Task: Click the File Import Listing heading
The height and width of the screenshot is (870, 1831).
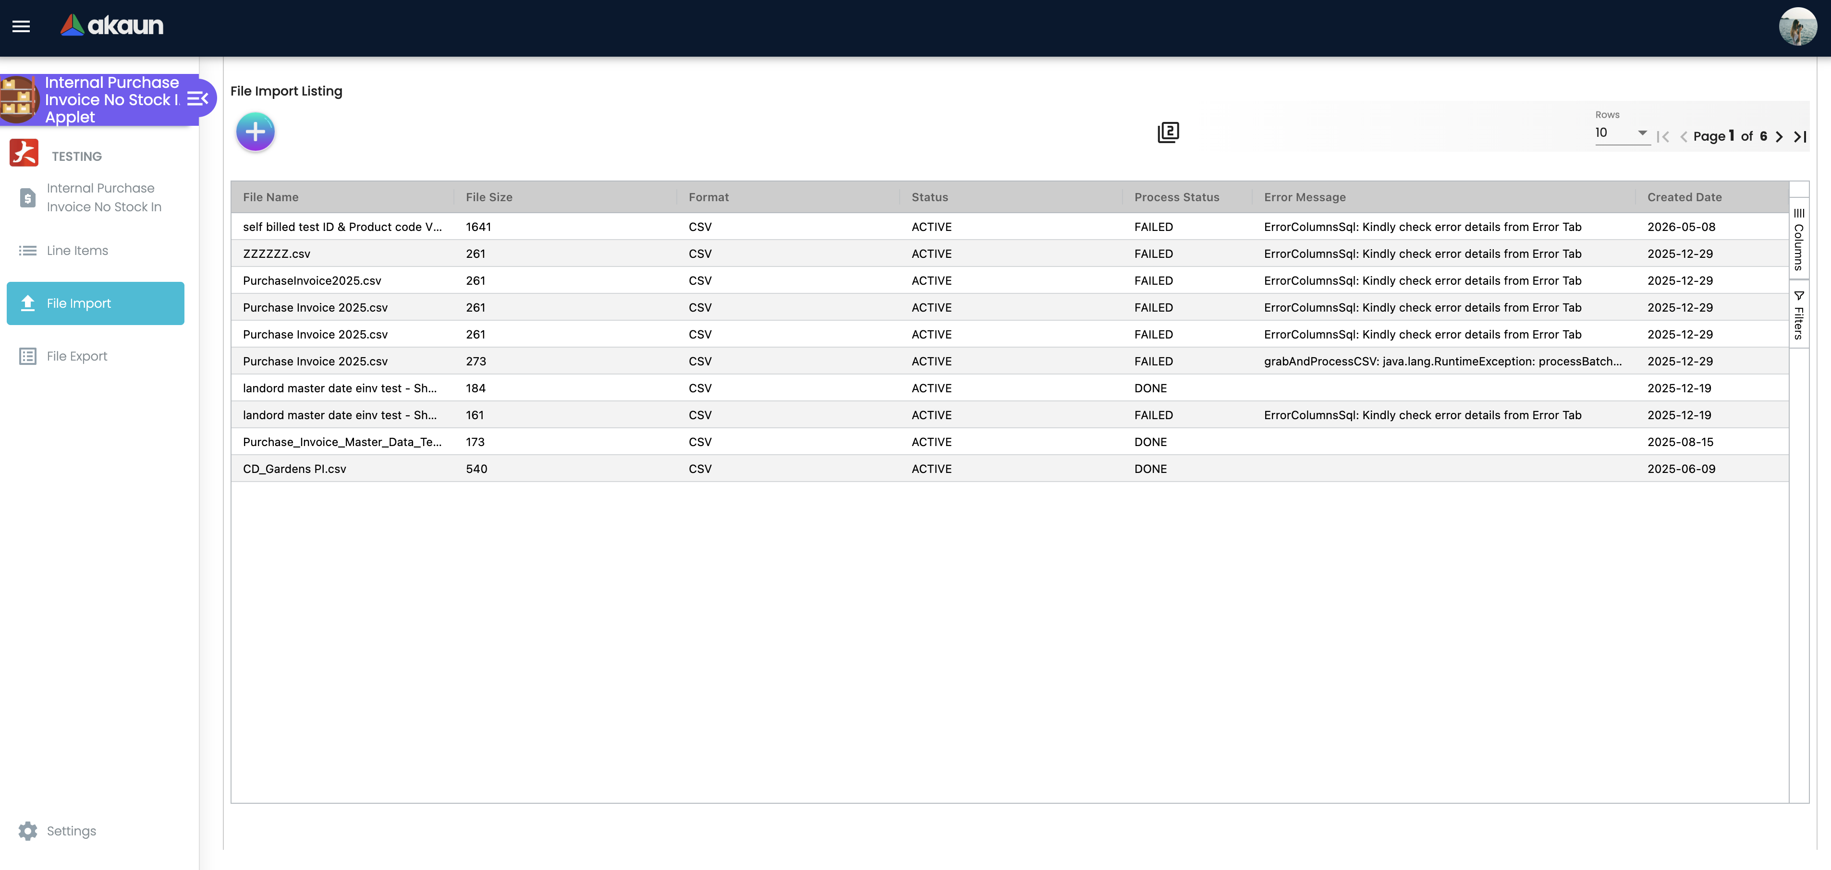Action: click(286, 91)
